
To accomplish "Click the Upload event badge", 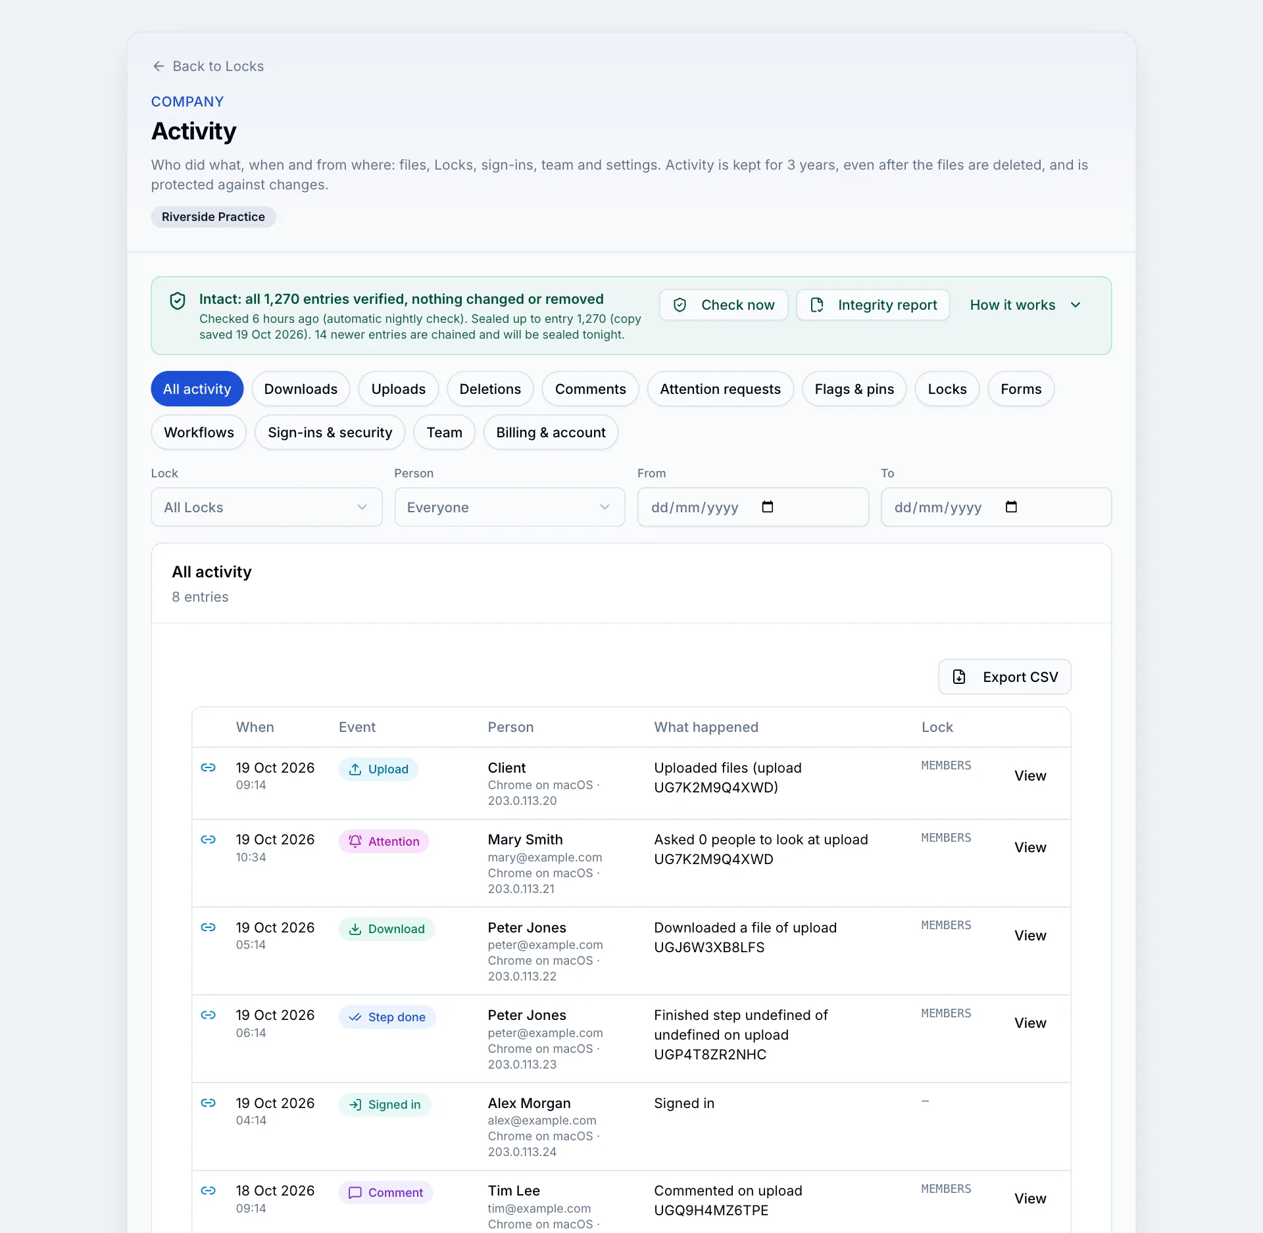I will pos(378,769).
